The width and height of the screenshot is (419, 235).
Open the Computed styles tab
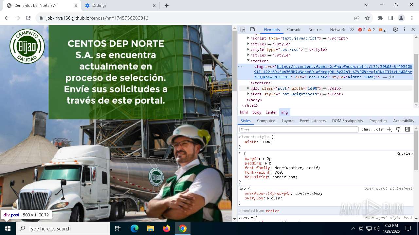coord(266,121)
